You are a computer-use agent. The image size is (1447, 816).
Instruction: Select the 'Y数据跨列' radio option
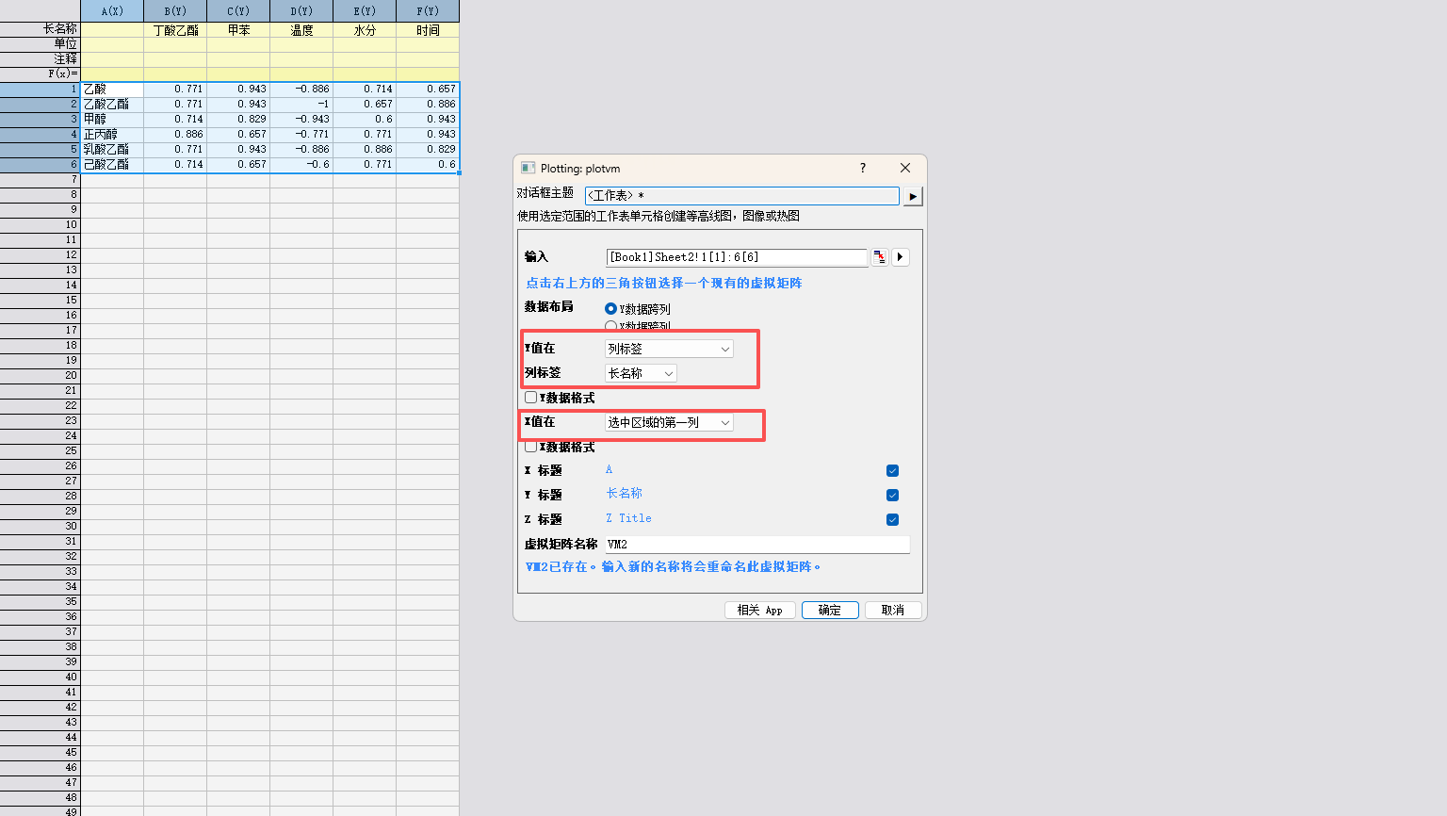(x=610, y=309)
